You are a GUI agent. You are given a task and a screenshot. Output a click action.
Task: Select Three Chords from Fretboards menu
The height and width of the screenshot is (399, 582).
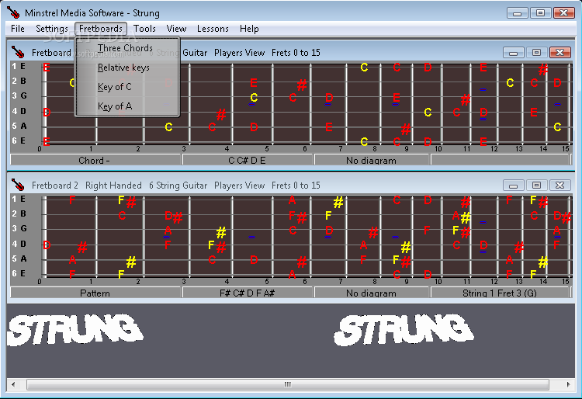click(x=125, y=48)
